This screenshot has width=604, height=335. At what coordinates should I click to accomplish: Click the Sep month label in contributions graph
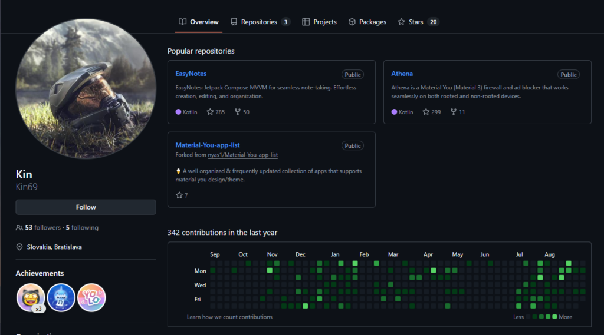point(215,254)
